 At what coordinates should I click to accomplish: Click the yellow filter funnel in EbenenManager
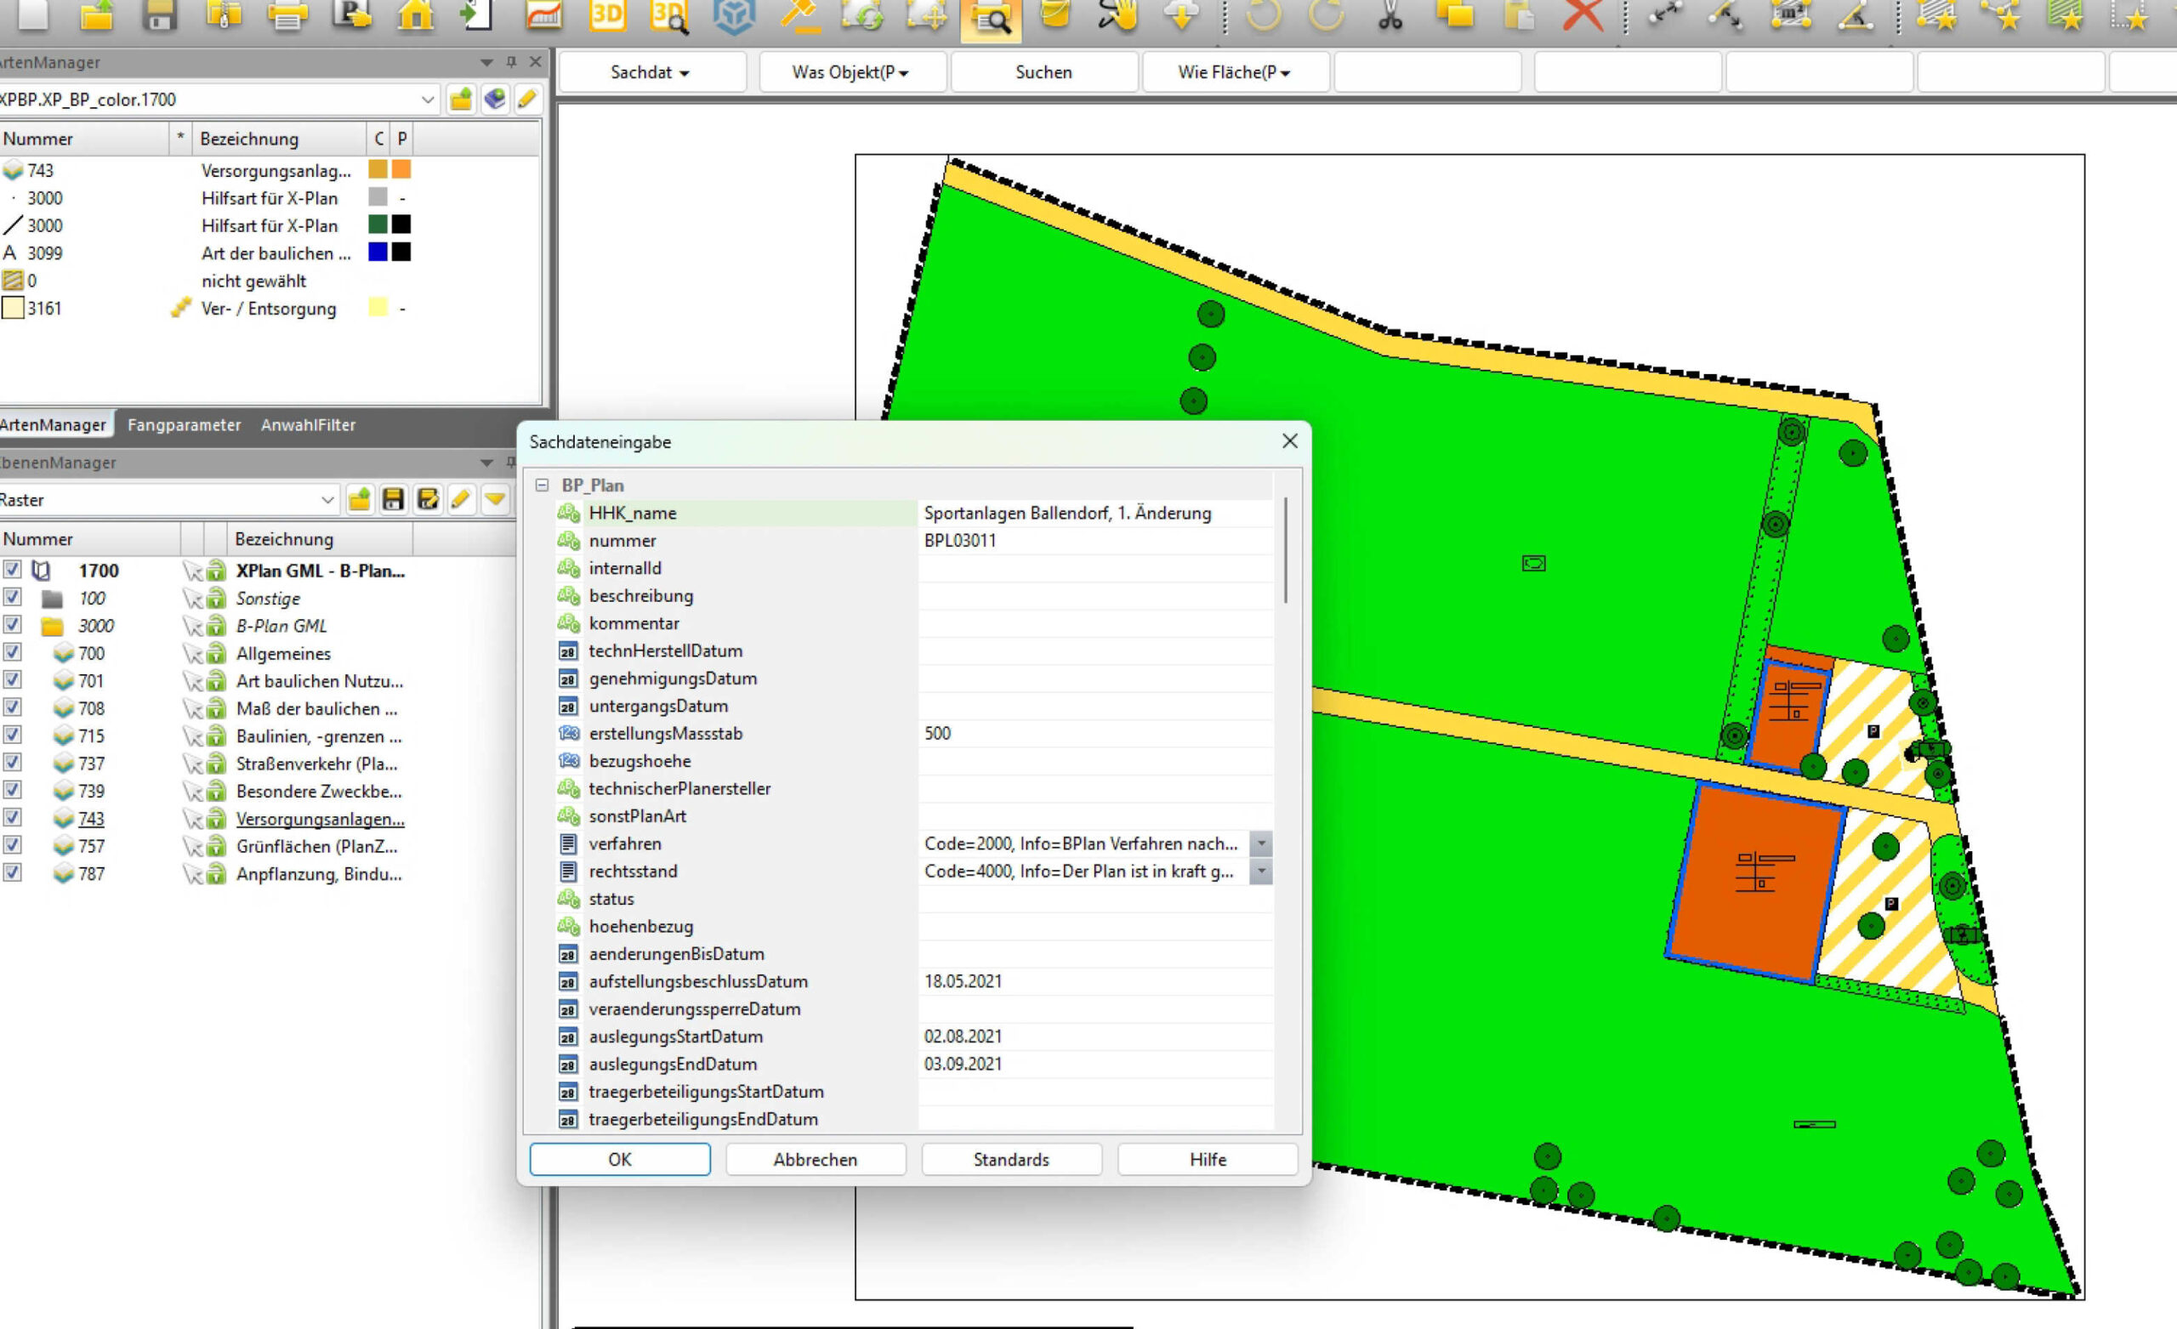coord(496,499)
